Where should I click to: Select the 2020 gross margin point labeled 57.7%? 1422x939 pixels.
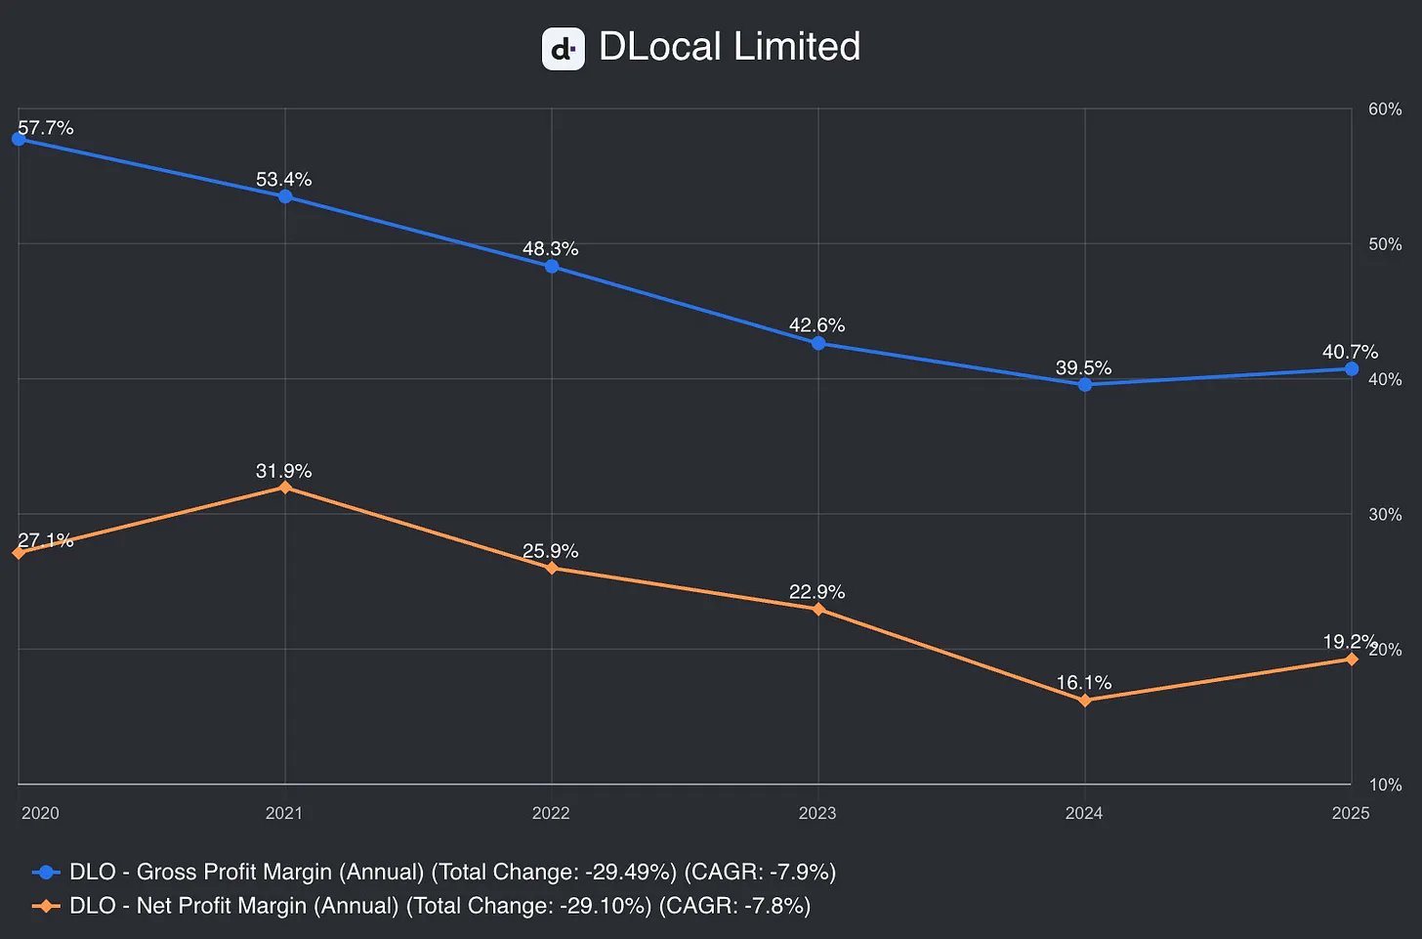(19, 139)
